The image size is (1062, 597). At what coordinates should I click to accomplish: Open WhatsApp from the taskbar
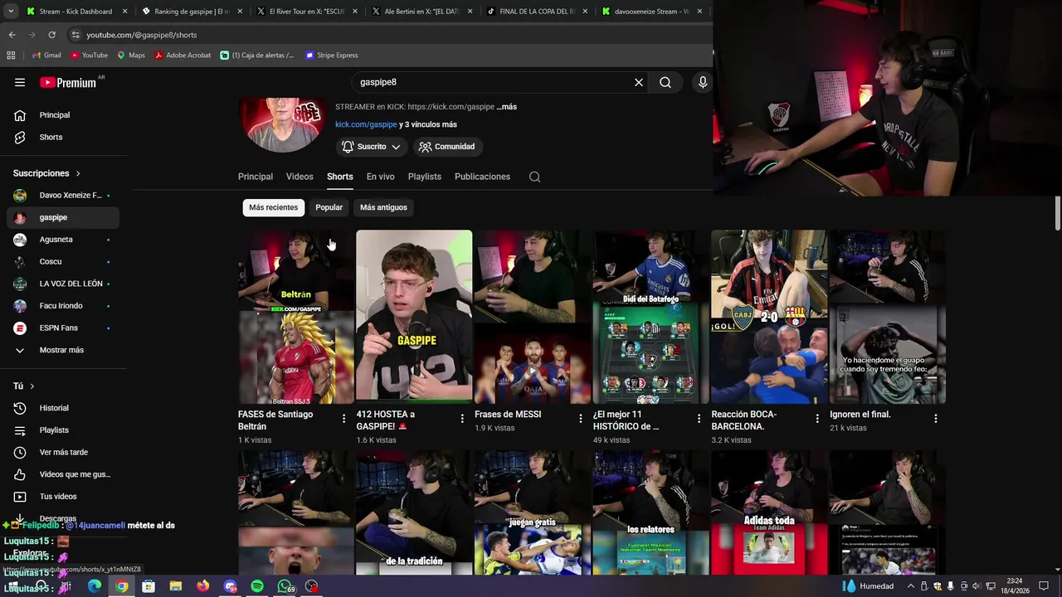click(x=285, y=586)
